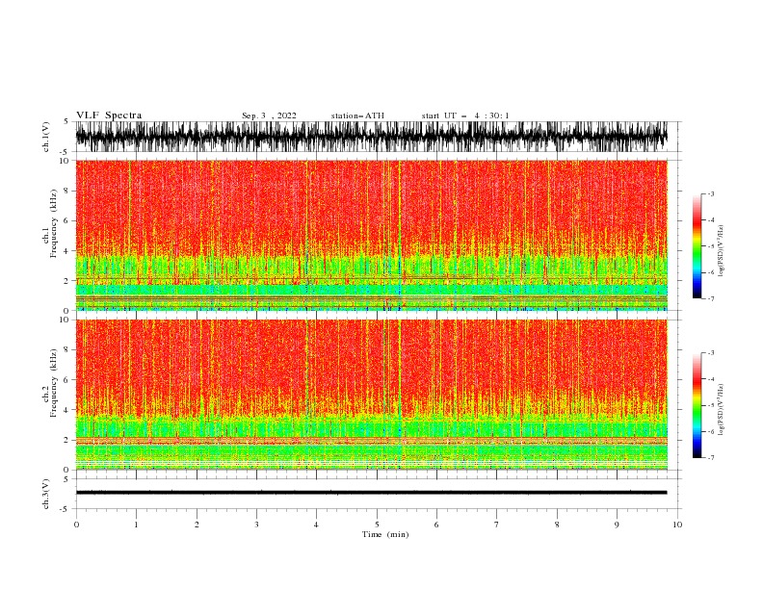Image resolution: width=763 pixels, height=589 pixels.
Task: Click the "8" kHz tick on ch.1 axis
Action: [67, 191]
